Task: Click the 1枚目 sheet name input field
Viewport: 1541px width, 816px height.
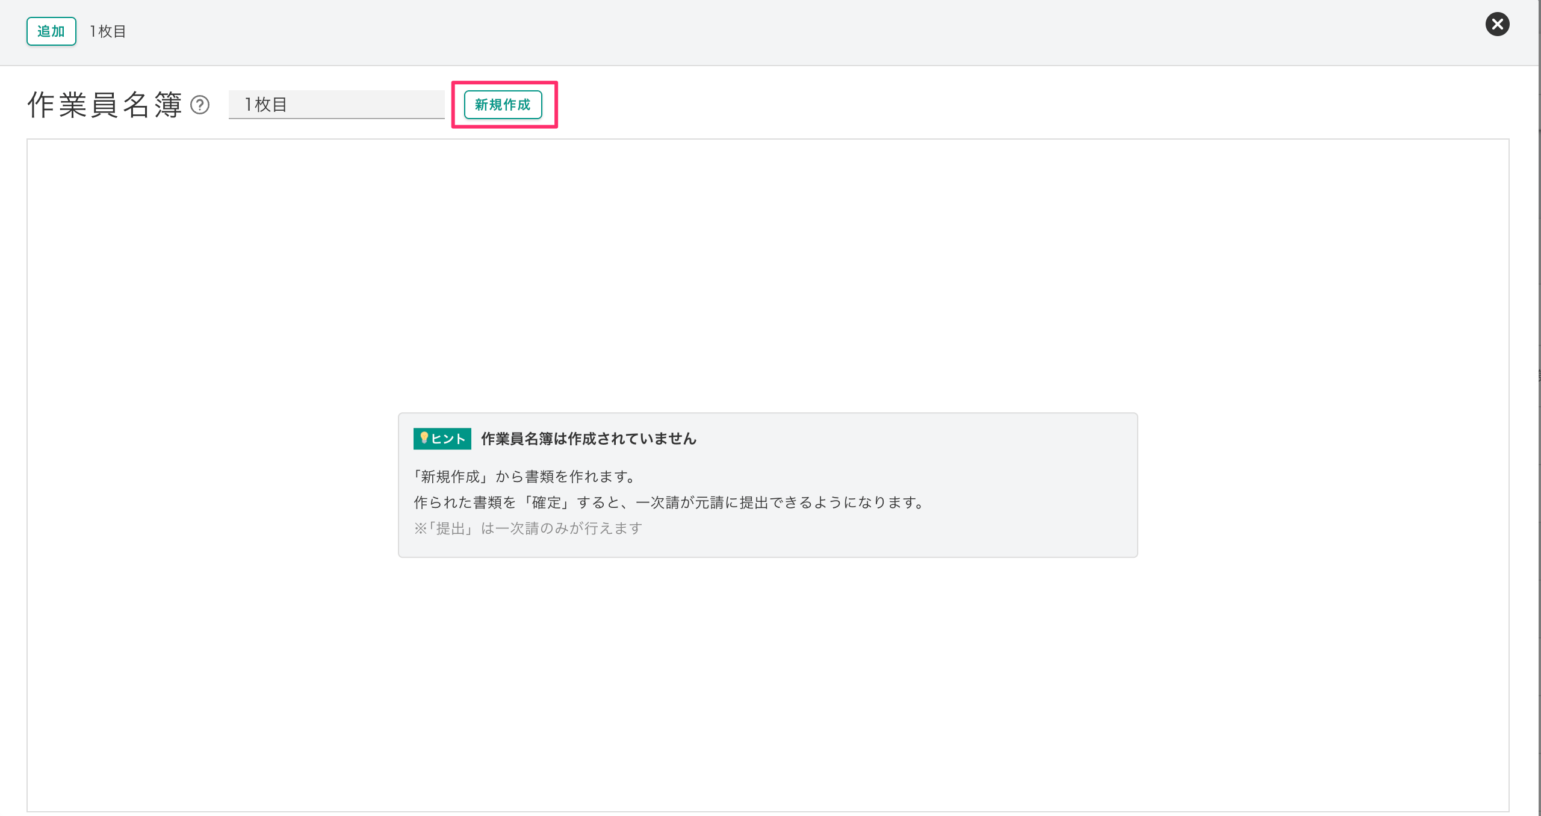Action: 336,105
